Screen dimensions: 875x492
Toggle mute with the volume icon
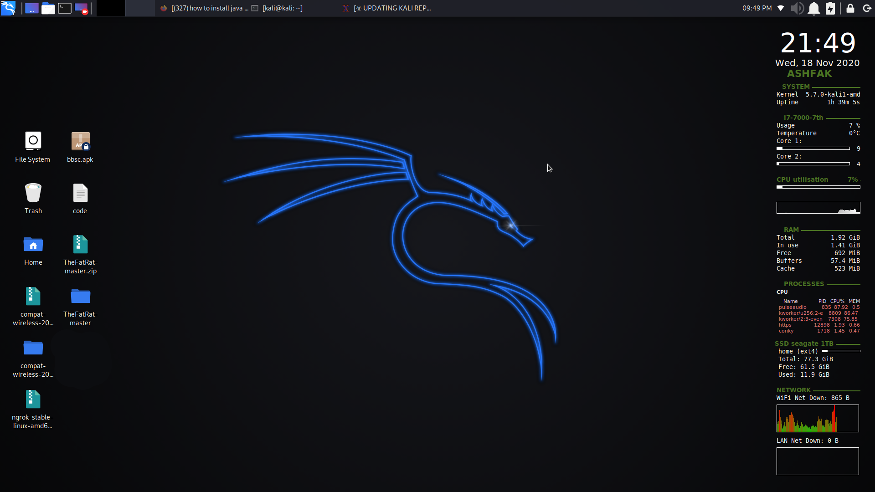click(x=797, y=8)
